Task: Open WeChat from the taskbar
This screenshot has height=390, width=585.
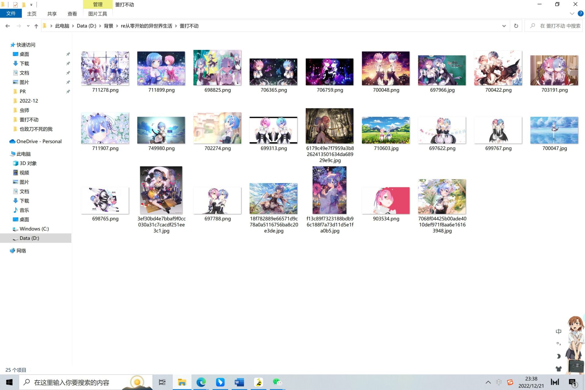Action: 277,382
